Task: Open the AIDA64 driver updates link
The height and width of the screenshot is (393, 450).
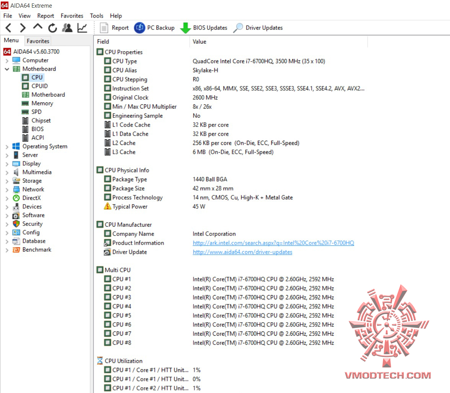Action: (242, 252)
